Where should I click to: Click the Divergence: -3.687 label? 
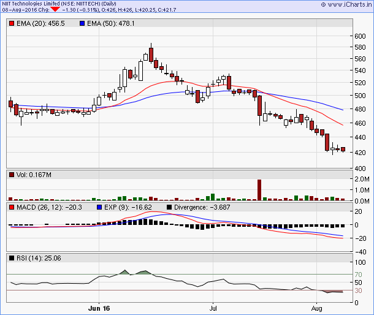coord(202,207)
